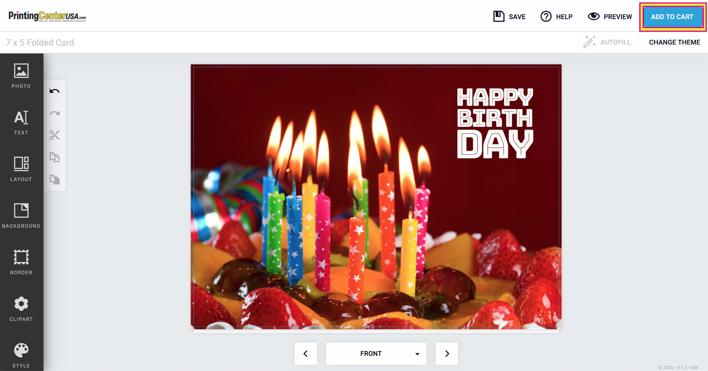This screenshot has width=708, height=371.
Task: Click the paste icon
Action: pyautogui.click(x=54, y=179)
